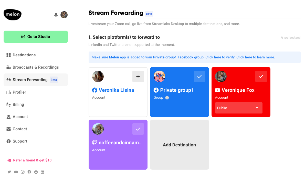Click coffeeandcinnam avatar thumbnail
Viewport: 305px width, 177px height.
pos(98,129)
